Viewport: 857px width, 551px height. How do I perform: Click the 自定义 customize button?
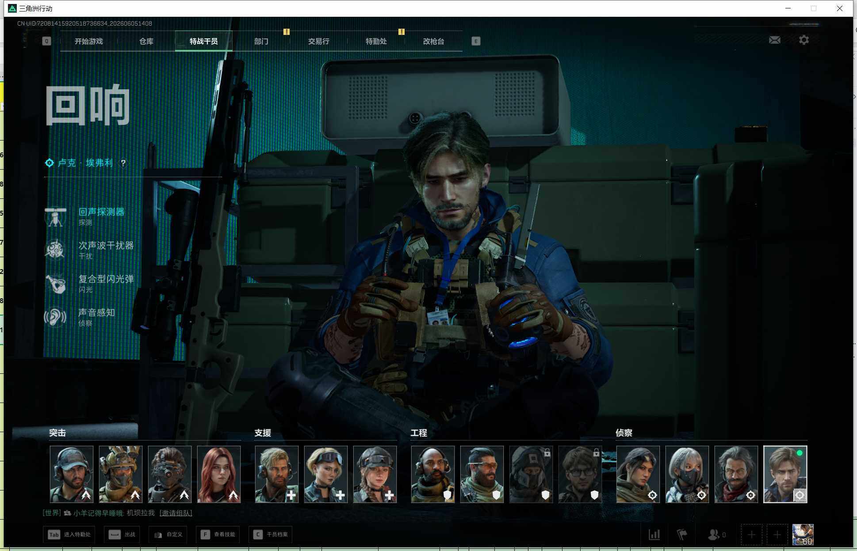tap(168, 535)
